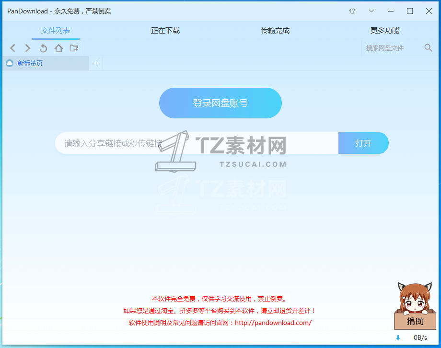Focus the share link input field
Screen dimensions: 441x348
pos(197,143)
